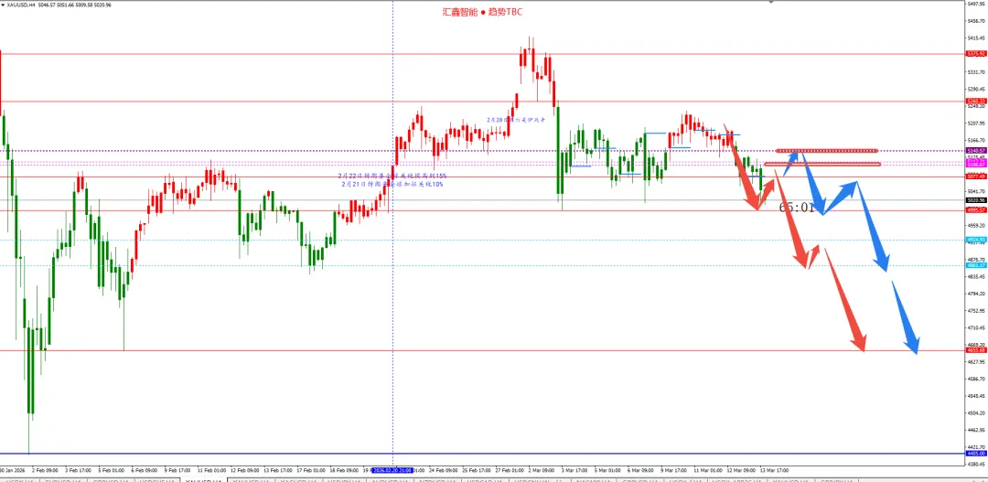The height and width of the screenshot is (482, 988).
Task: Click the 5331.70 price scale value
Action: coord(977,72)
